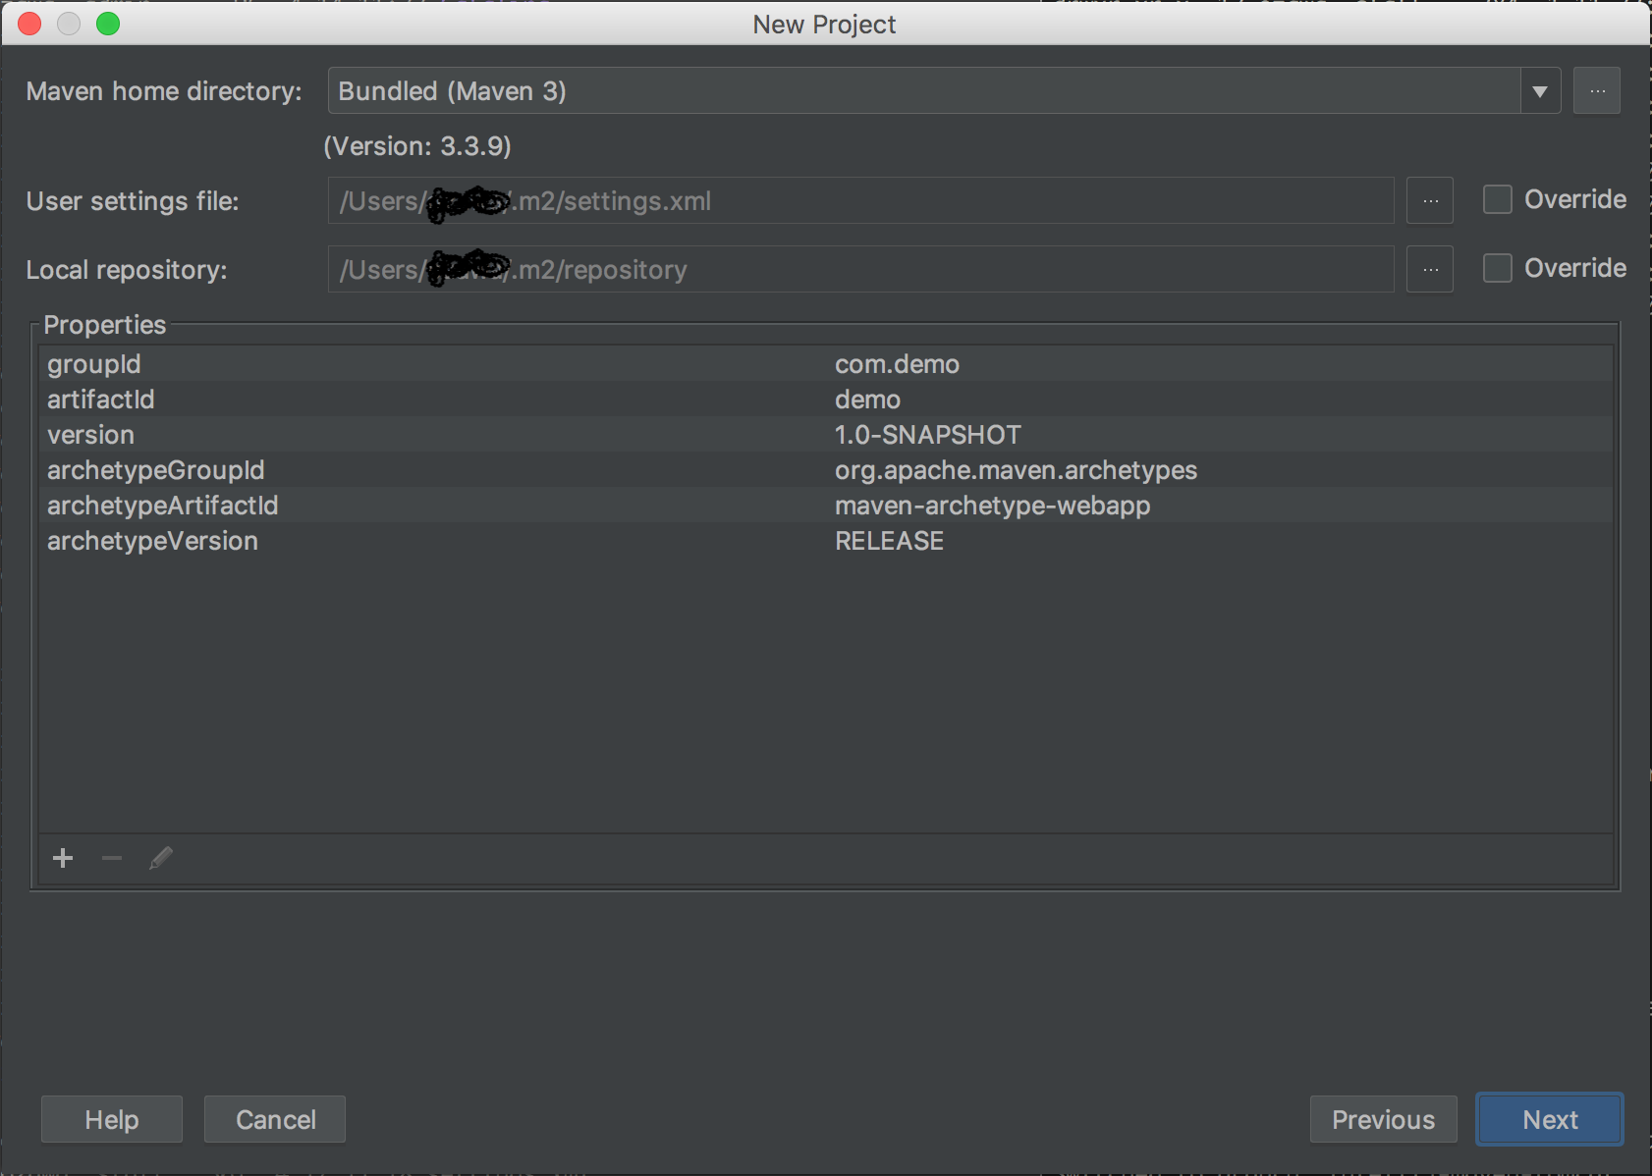
Task: Select the version property row
Action: 826,435
